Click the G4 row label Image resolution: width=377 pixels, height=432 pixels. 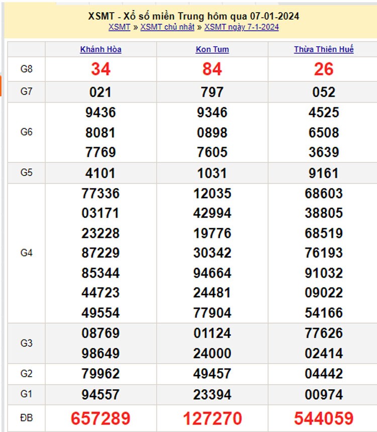pos(26,253)
